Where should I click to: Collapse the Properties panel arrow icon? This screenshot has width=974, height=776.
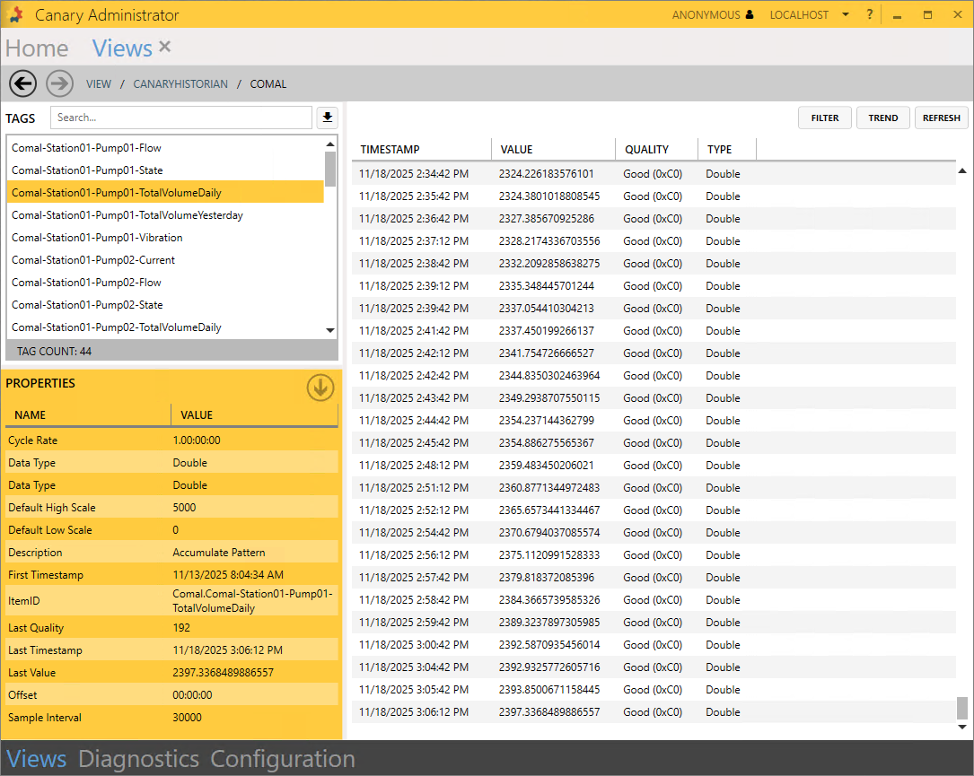pyautogui.click(x=320, y=388)
